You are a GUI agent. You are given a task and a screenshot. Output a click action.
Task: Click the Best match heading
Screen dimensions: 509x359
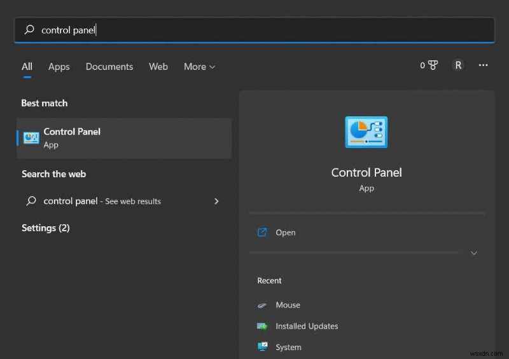click(45, 103)
